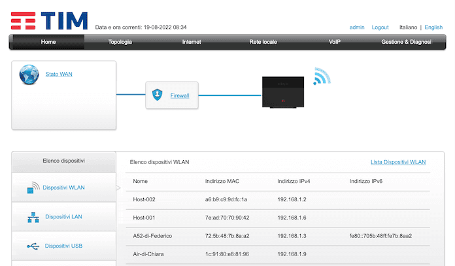Click the Nome column header
The image size is (455, 266).
[140, 181]
